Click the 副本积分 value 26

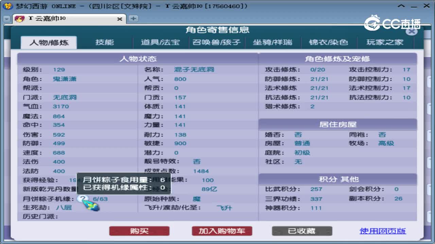398,199
